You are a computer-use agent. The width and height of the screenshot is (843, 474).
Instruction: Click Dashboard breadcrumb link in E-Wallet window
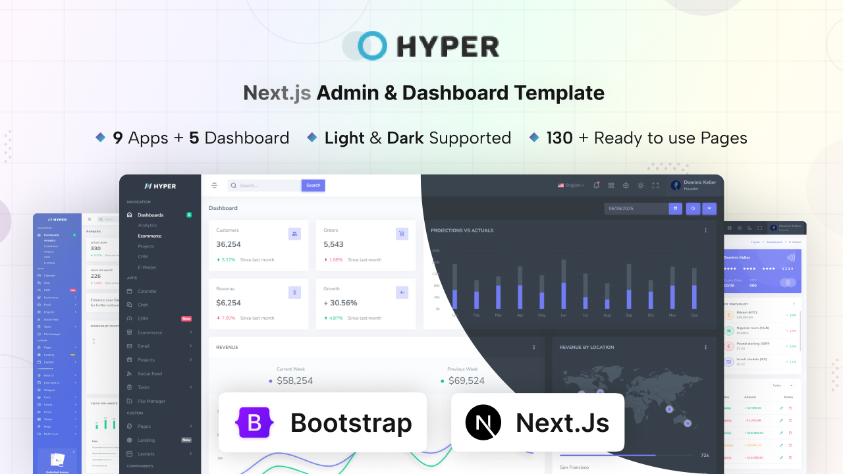774,242
